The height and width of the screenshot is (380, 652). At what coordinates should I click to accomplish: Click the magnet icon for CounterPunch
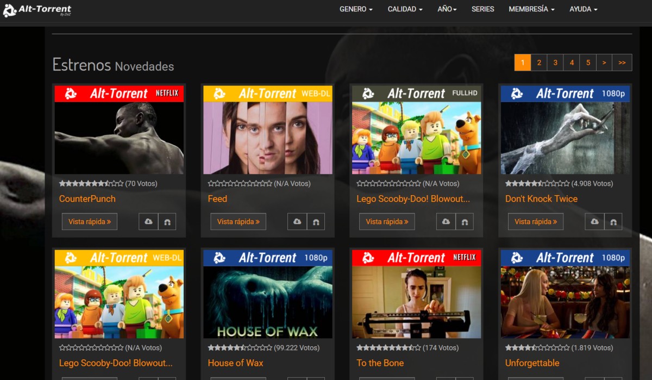pyautogui.click(x=167, y=221)
